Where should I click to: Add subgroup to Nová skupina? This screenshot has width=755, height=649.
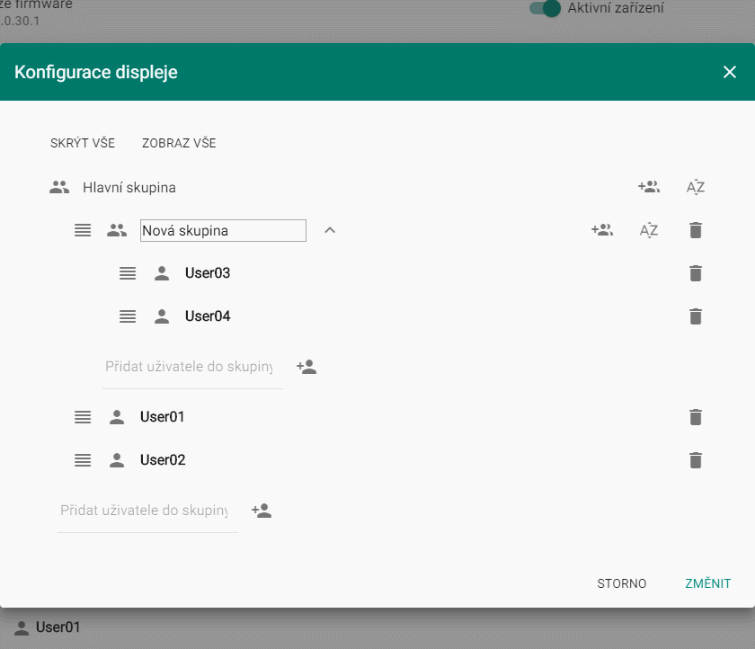602,230
